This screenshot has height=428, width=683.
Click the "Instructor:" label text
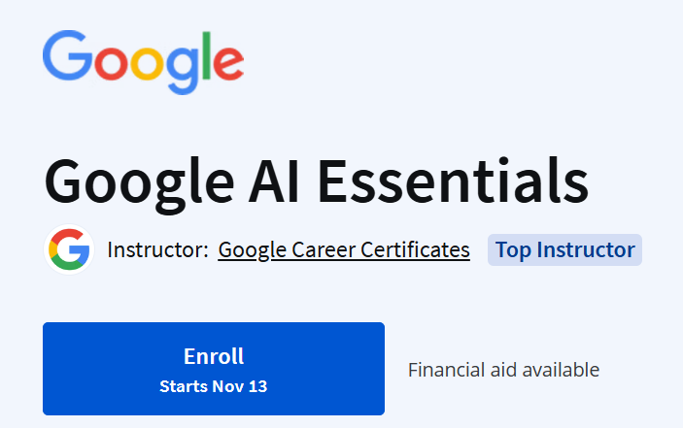point(157,250)
